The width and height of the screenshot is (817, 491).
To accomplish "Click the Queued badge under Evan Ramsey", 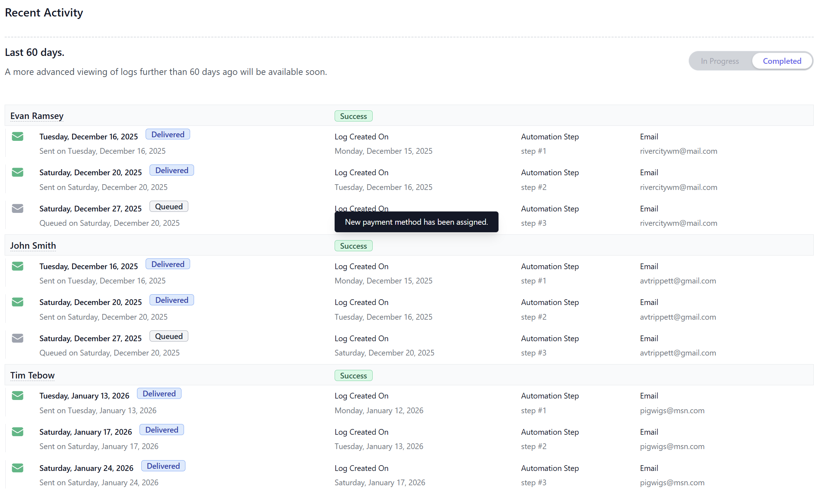I will tap(169, 206).
